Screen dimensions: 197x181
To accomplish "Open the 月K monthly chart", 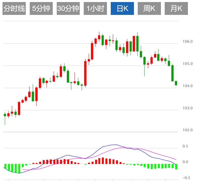I will (x=176, y=9).
